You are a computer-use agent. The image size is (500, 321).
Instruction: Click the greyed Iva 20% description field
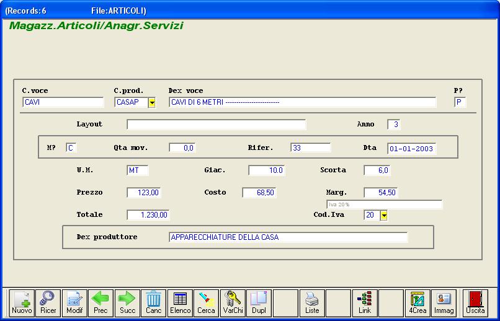click(384, 204)
